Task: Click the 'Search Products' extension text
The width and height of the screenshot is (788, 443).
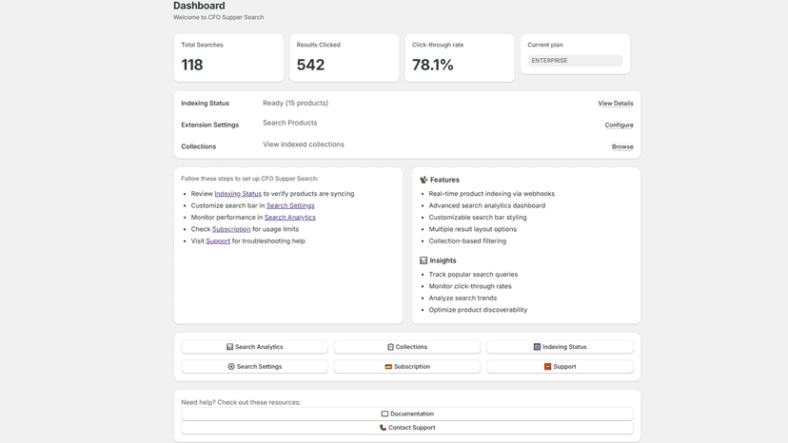Action: coord(290,123)
